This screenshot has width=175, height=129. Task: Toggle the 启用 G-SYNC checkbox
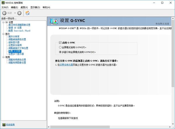click(x=60, y=42)
